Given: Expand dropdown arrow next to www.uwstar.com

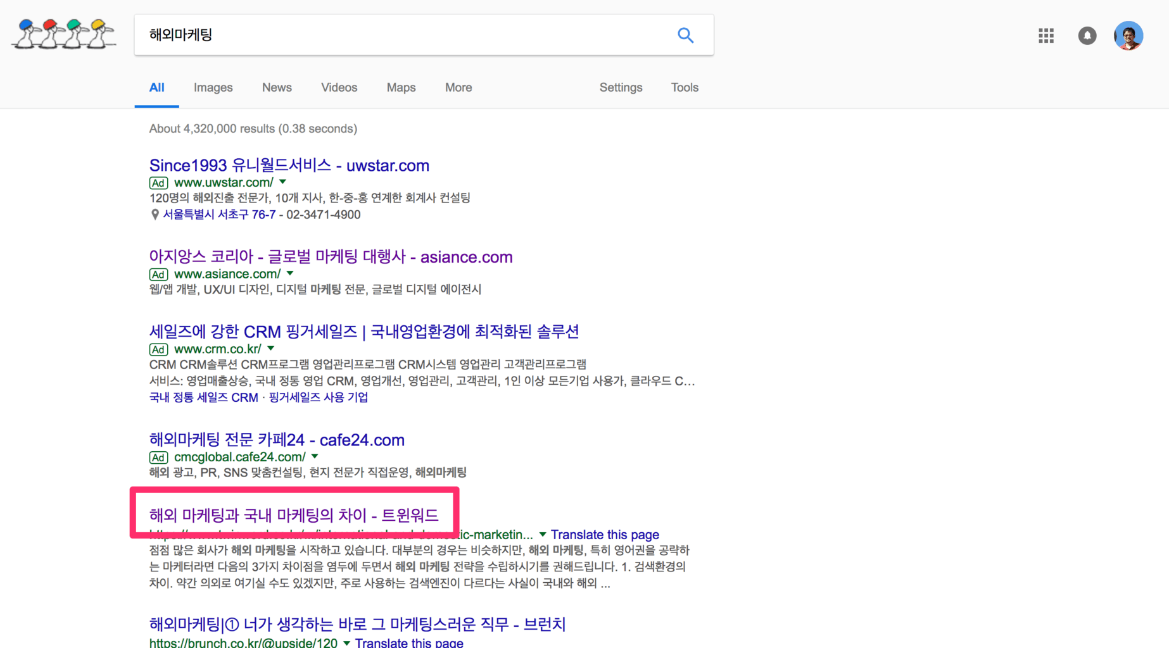Looking at the screenshot, I should pos(283,182).
